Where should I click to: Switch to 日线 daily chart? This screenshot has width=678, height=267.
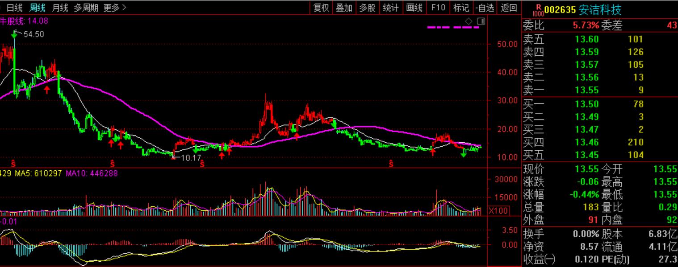[x=14, y=8]
